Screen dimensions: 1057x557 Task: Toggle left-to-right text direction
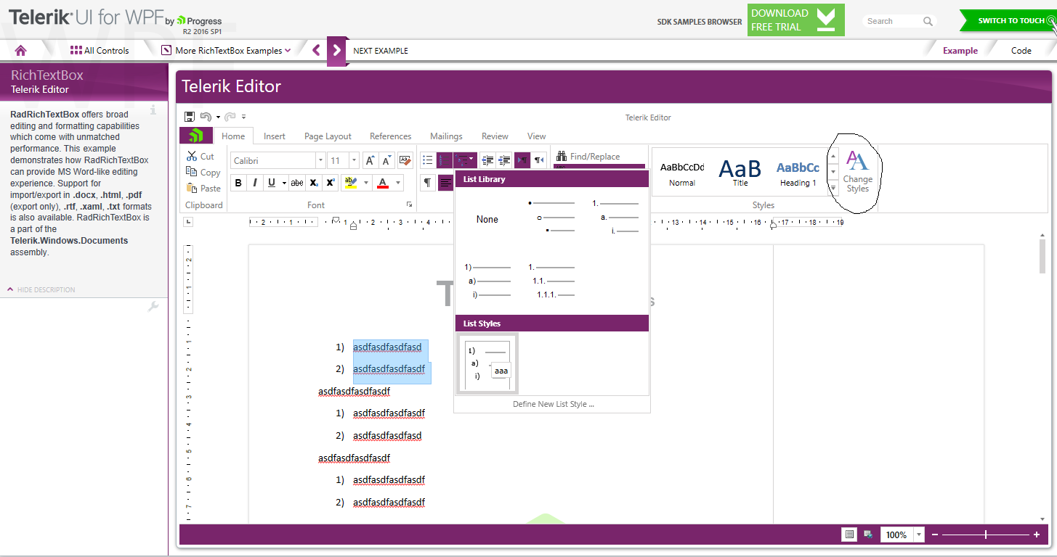click(x=522, y=160)
